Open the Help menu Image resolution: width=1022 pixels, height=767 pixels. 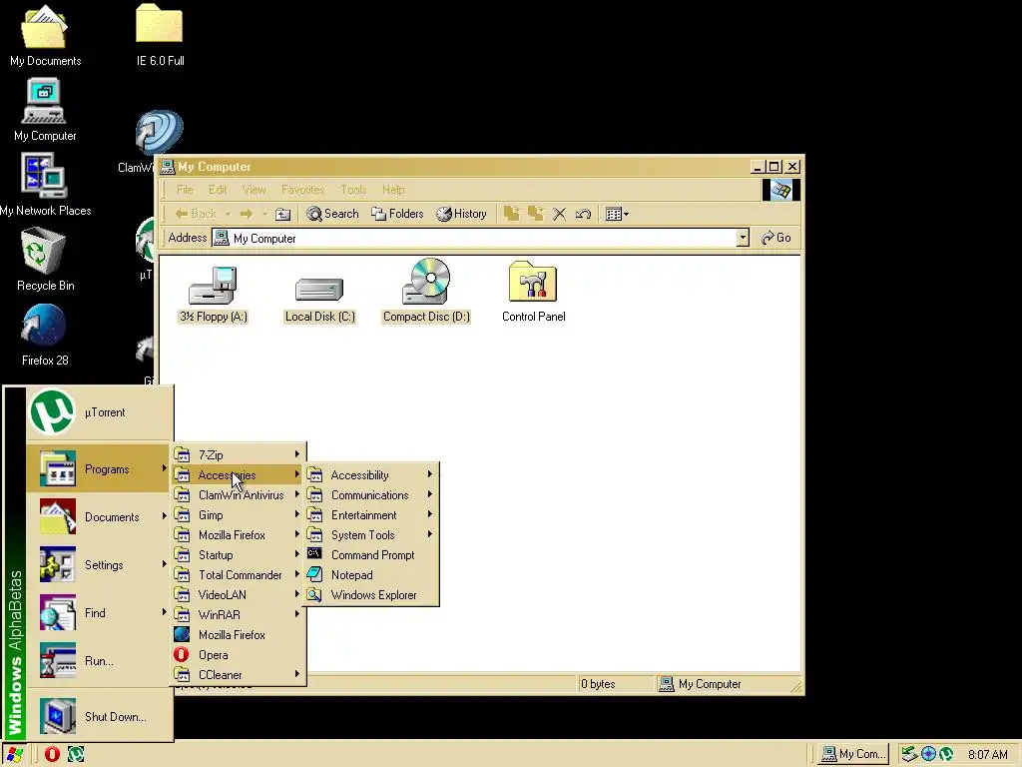(x=393, y=190)
